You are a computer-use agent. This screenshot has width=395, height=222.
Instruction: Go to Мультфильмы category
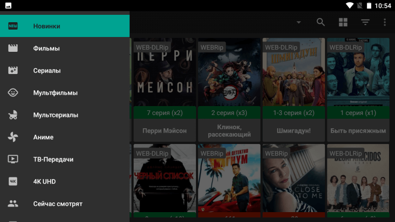65,92
